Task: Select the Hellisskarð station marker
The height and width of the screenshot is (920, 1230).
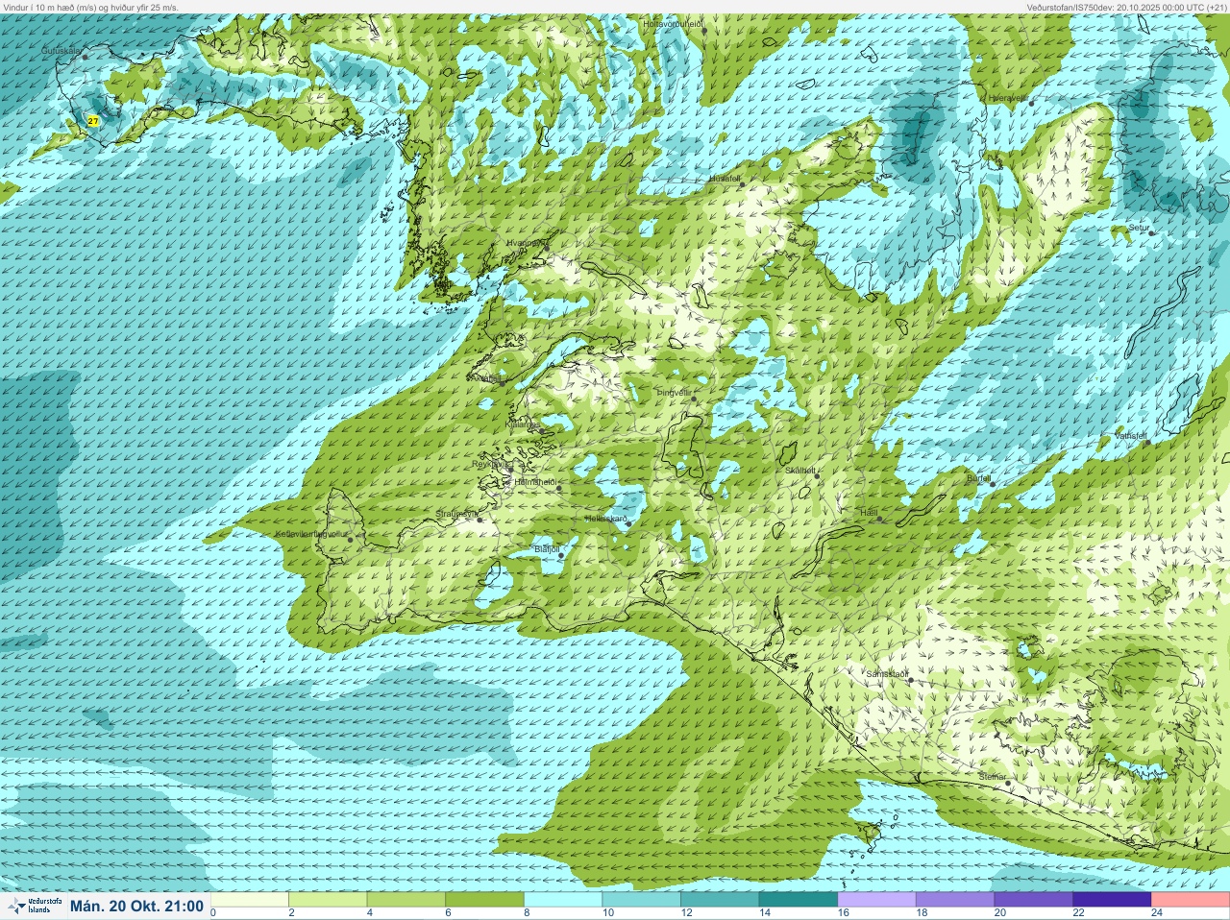Action: click(627, 524)
